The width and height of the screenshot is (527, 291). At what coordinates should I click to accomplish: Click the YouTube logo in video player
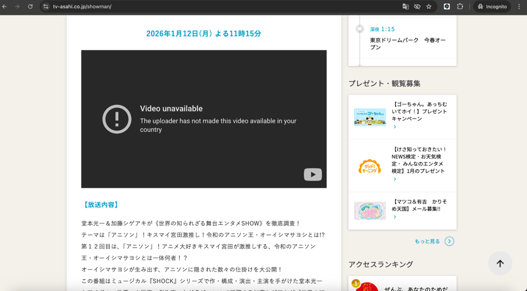coord(313,174)
